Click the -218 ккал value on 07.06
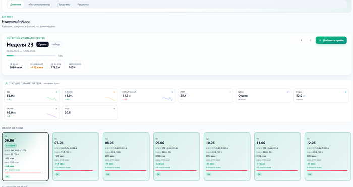 60,164
